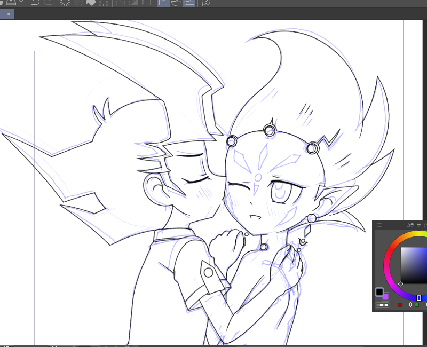Select the black main color swatch
This screenshot has height=347, width=427.
[x=379, y=292]
